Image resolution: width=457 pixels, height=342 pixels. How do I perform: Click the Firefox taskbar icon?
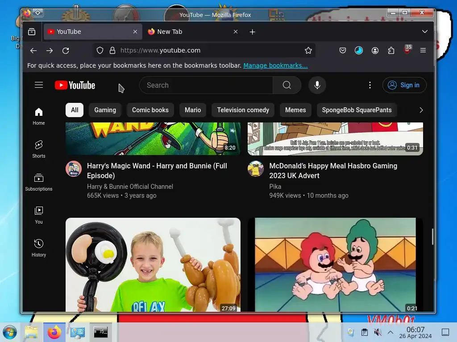pyautogui.click(x=54, y=332)
